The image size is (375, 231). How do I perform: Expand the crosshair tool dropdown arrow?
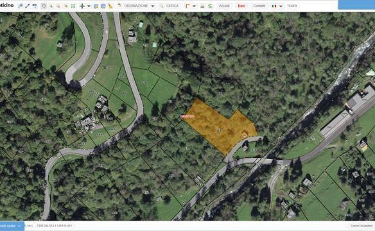(89, 6)
